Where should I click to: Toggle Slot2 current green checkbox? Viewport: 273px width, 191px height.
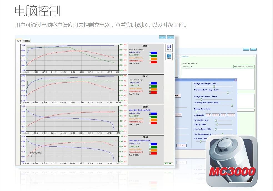[150, 86]
